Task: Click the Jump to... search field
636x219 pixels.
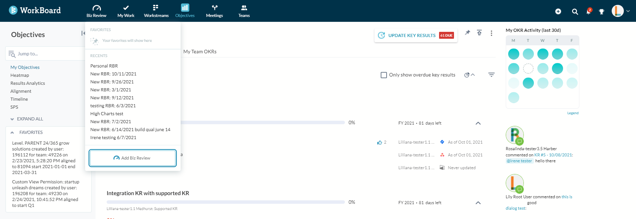Action: [46, 54]
